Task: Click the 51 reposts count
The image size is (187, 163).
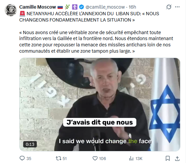Action: point(65,159)
